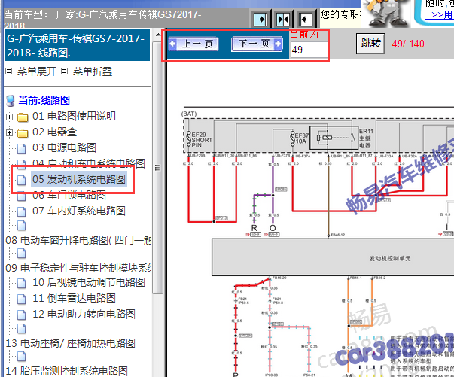Click the 发动机控制单元 block in diagram
Screen dimensions: 454x377
point(333,257)
